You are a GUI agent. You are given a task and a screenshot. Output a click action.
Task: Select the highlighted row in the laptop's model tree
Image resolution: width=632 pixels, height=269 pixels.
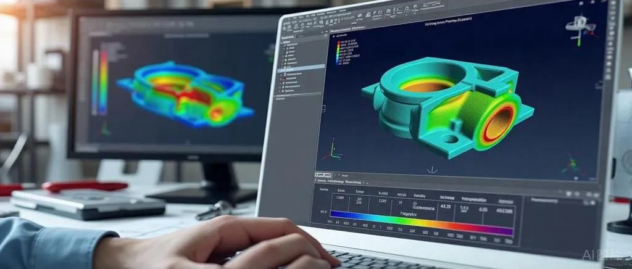pyautogui.click(x=302, y=69)
